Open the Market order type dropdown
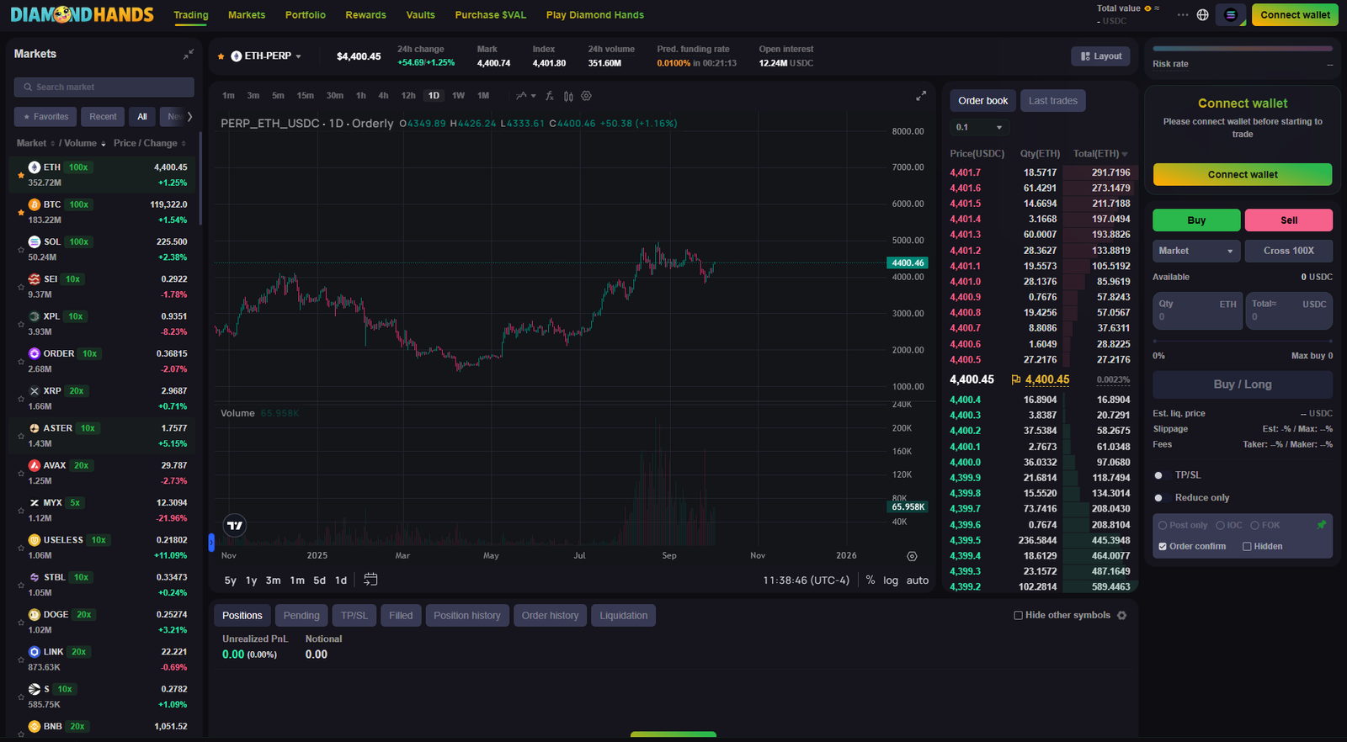This screenshot has width=1347, height=742. [1195, 251]
